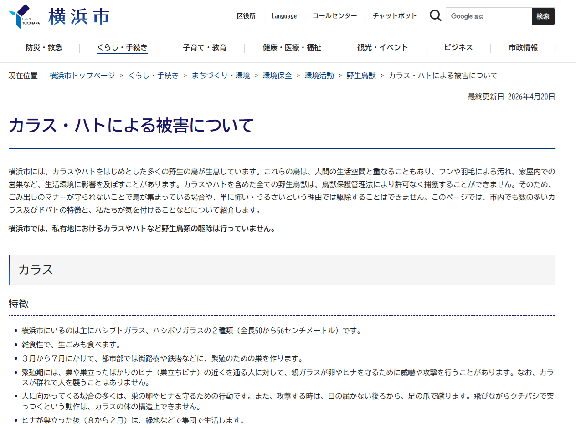
Task: Click the まちづくり・環境 breadcrumb link
Action: click(x=221, y=76)
